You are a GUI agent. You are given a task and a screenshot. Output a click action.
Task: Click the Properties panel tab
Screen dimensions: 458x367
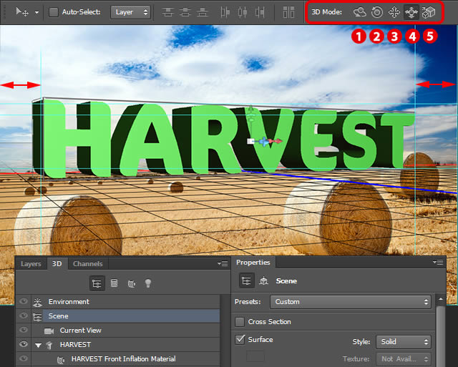point(253,263)
